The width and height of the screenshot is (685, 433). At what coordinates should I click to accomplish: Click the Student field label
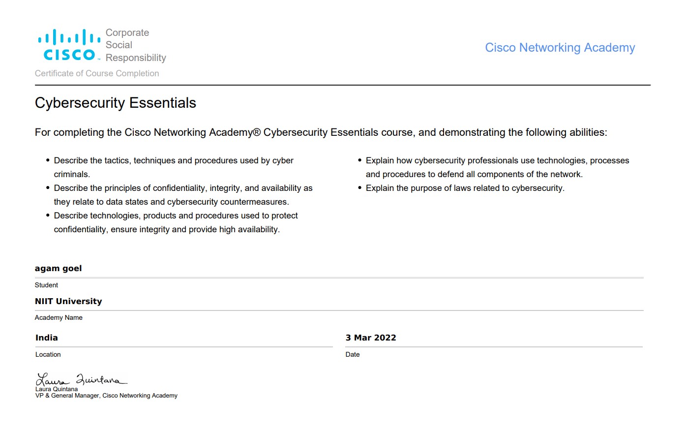[46, 285]
